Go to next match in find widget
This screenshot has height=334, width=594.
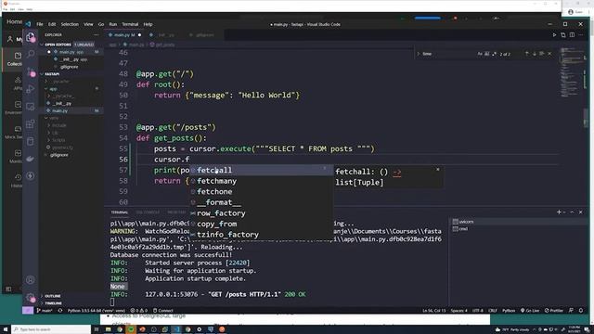[x=535, y=54]
